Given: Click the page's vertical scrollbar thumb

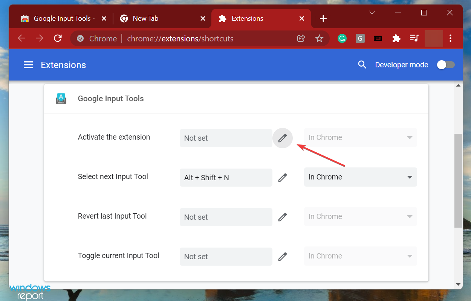Looking at the screenshot, I should tap(458, 181).
